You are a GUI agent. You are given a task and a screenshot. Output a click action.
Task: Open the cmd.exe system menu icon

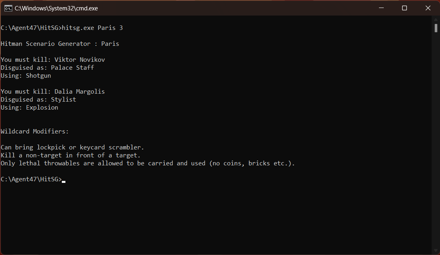tap(8, 8)
